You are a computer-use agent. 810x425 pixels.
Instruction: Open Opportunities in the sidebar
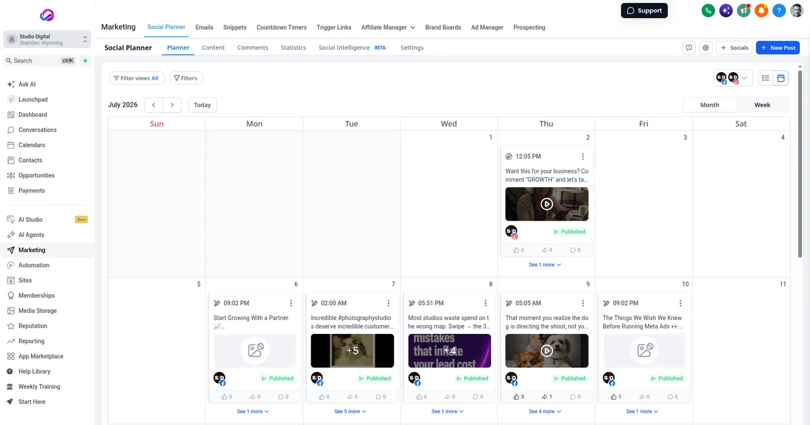tap(36, 175)
